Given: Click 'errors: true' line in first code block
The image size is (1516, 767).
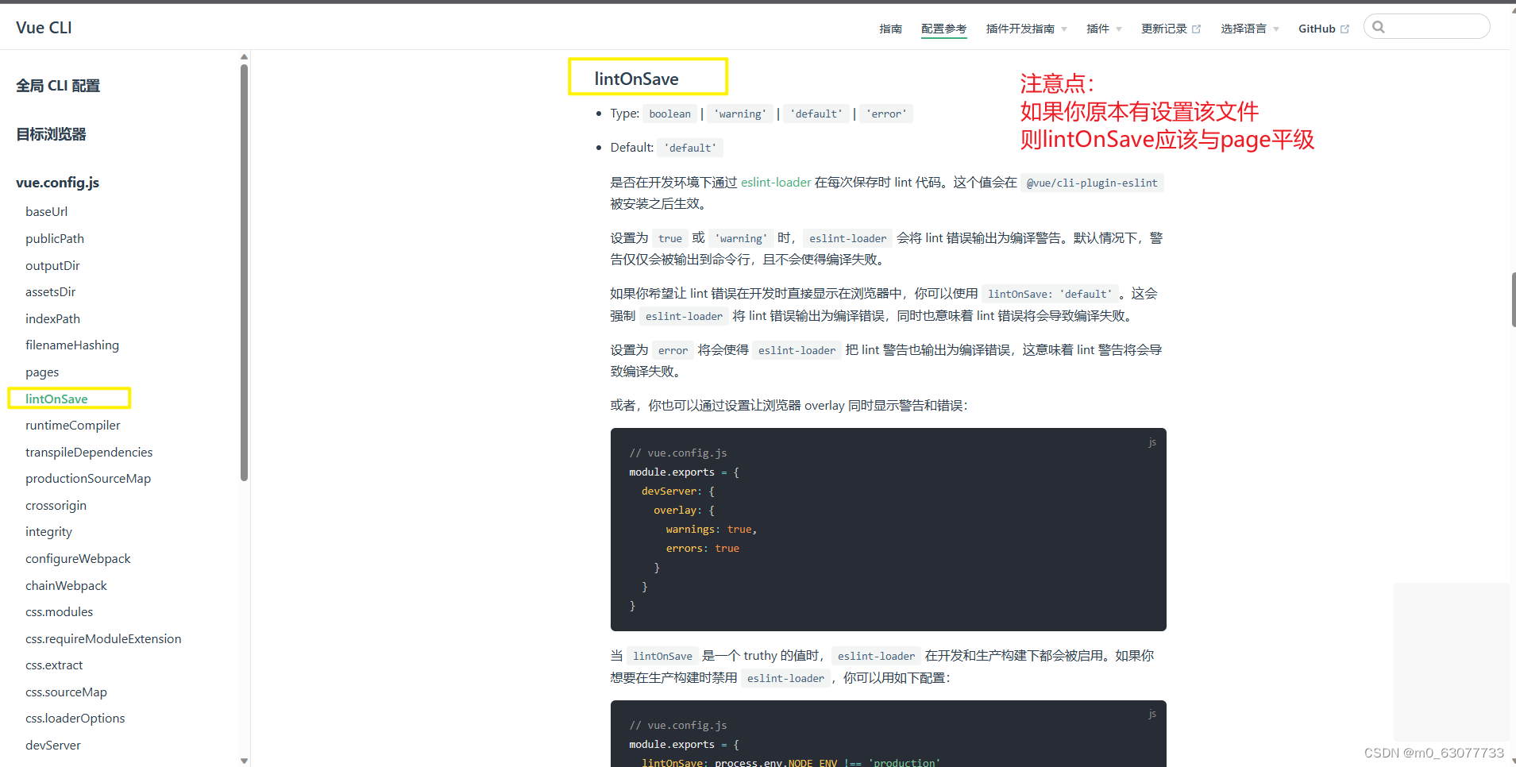Looking at the screenshot, I should click(702, 549).
